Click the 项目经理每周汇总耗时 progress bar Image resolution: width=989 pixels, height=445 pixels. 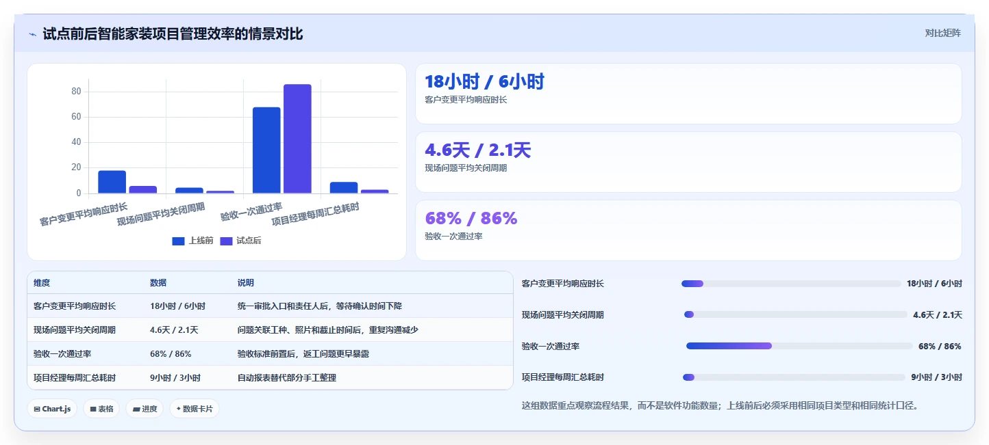tap(794, 377)
